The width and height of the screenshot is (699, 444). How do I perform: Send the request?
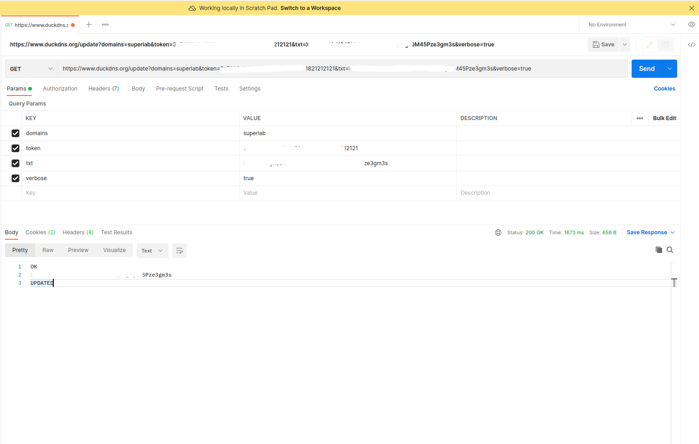647,69
